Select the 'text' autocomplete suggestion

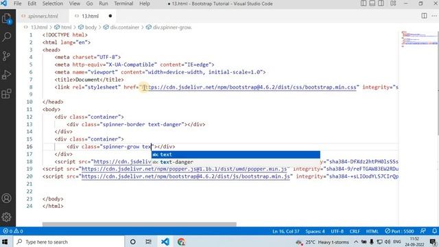click(236, 154)
